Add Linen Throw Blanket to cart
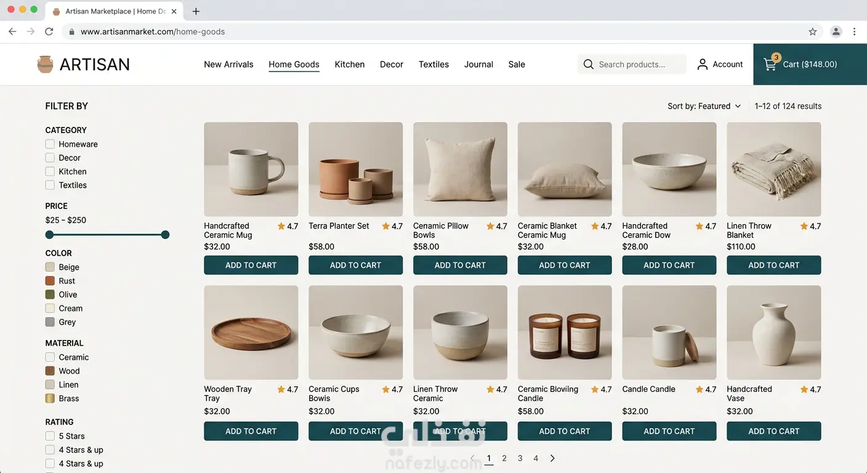The width and height of the screenshot is (867, 473). pyautogui.click(x=773, y=265)
